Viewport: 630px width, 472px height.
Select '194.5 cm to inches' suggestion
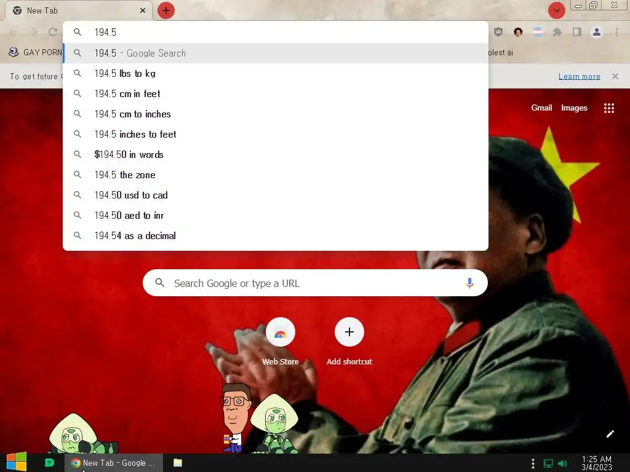[x=276, y=114]
